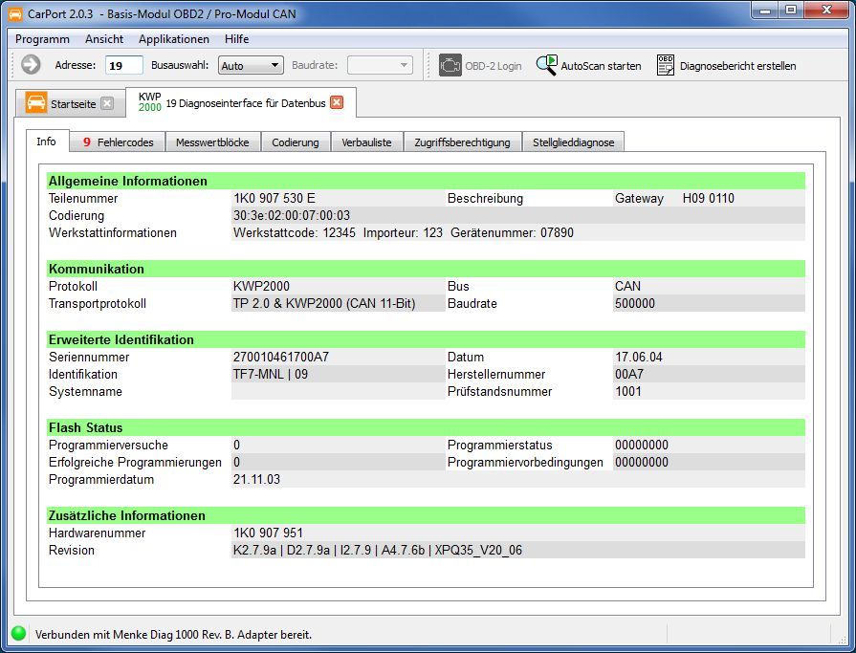
Task: Open the Programm menu
Action: pyautogui.click(x=43, y=39)
